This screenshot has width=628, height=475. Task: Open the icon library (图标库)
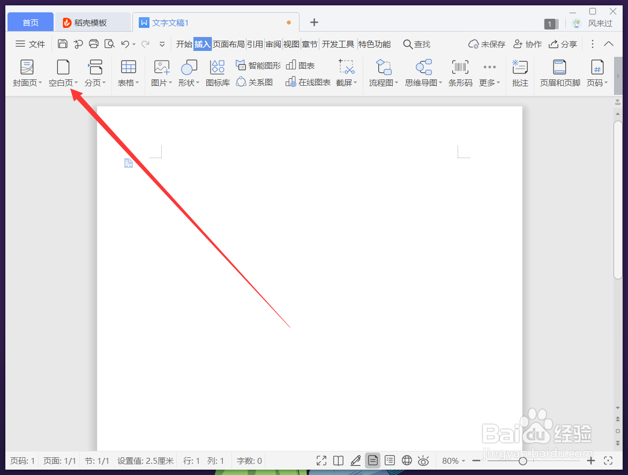[x=218, y=73]
